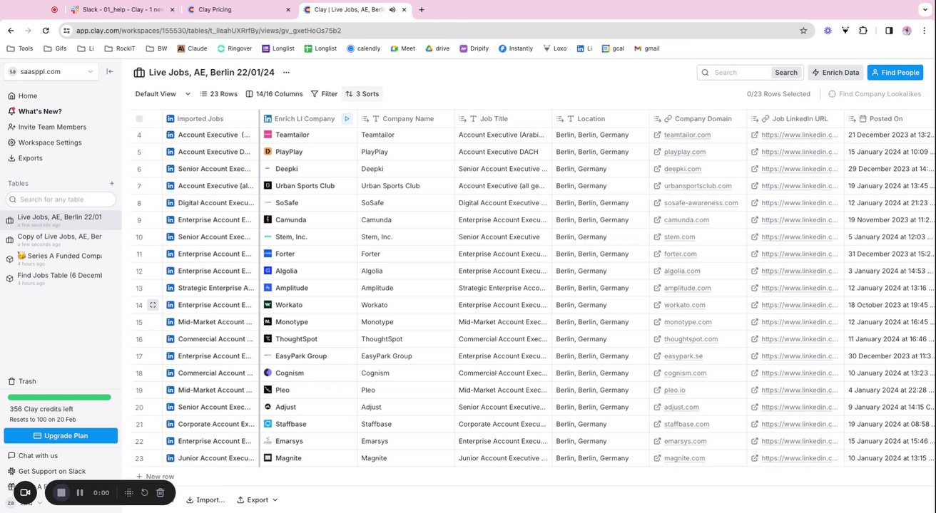This screenshot has height=513, width=936.
Task: Collapse the left sidebar panel
Action: point(109,71)
